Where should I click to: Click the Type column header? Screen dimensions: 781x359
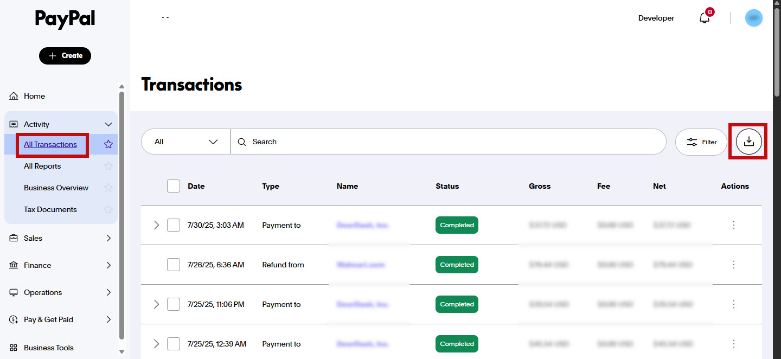(x=271, y=186)
